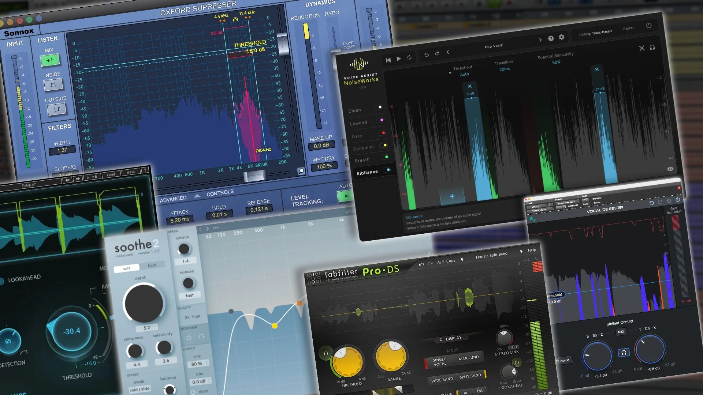Viewport: 703px width, 395px height.
Task: Click the Sonnox MIX listen button
Action: coord(50,60)
